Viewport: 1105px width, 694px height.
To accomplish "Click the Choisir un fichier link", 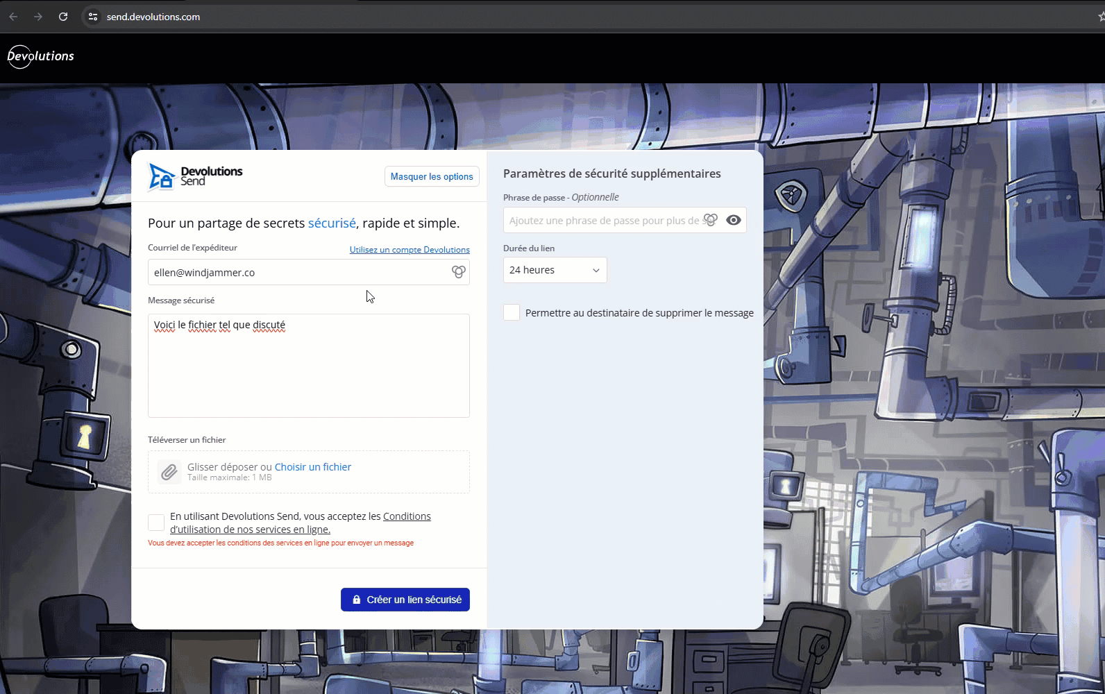I will [313, 467].
